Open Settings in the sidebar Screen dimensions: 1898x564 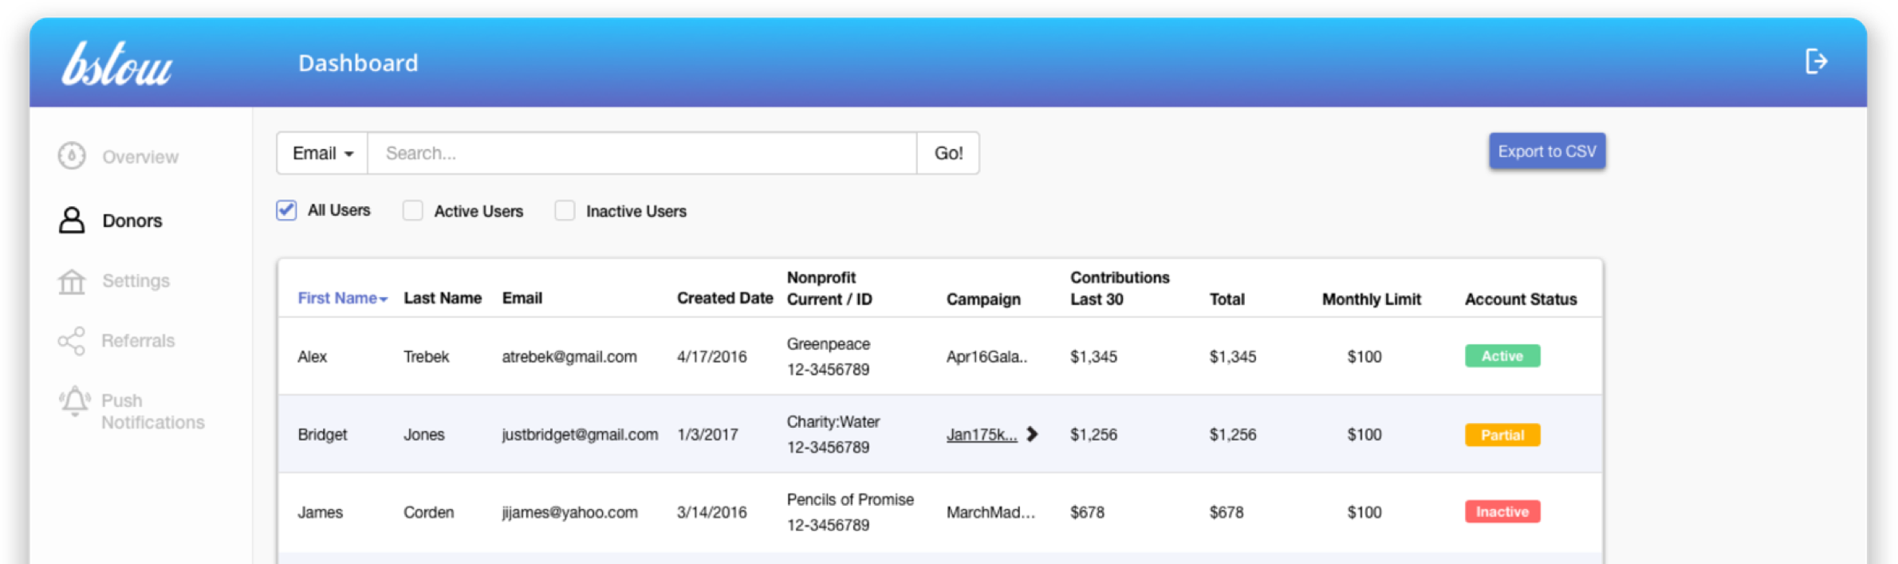tap(136, 280)
